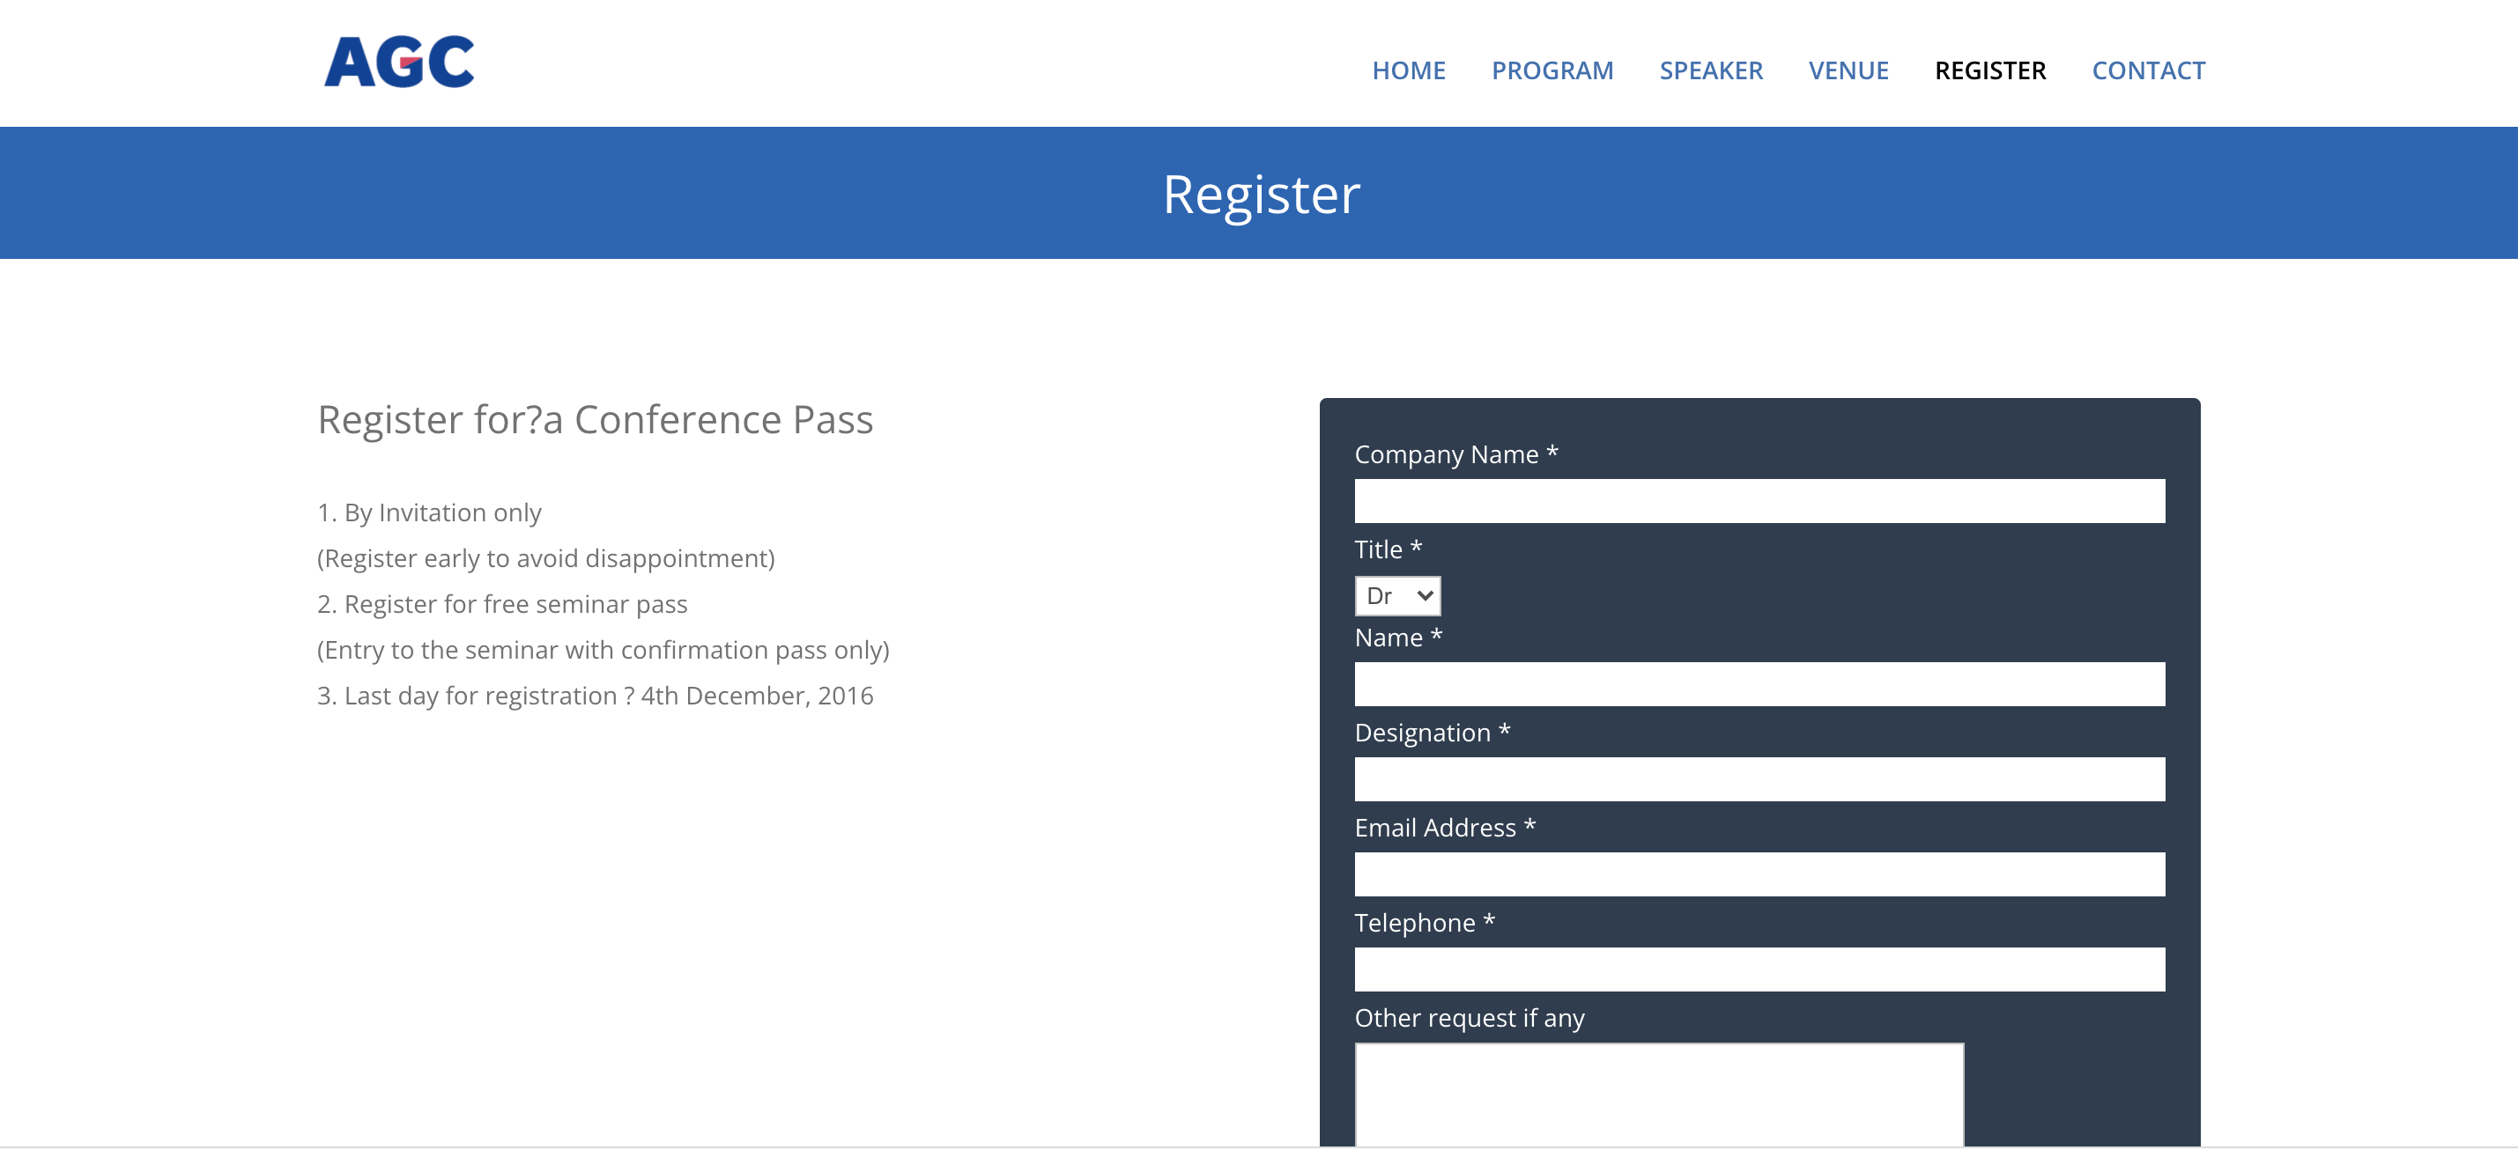Click the AGC logo
This screenshot has width=2518, height=1150.
[x=399, y=63]
